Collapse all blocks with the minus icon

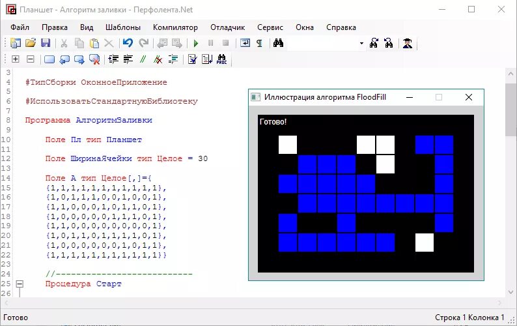click(31, 59)
